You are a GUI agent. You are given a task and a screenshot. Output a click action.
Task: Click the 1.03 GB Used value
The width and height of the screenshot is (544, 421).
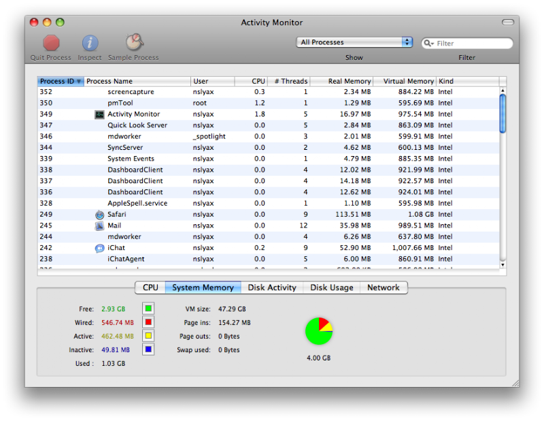114,363
